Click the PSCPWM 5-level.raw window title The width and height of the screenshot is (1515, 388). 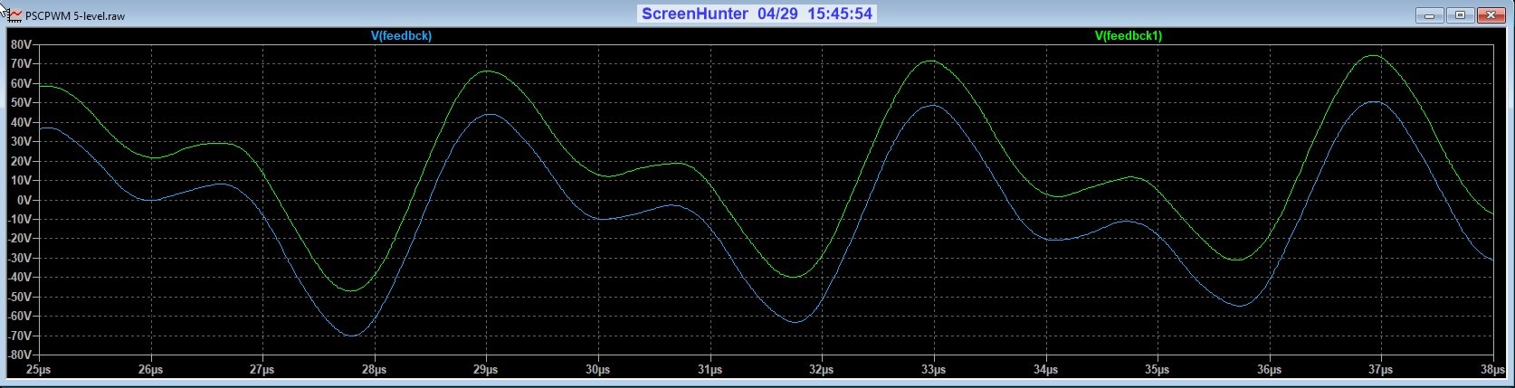click(75, 16)
